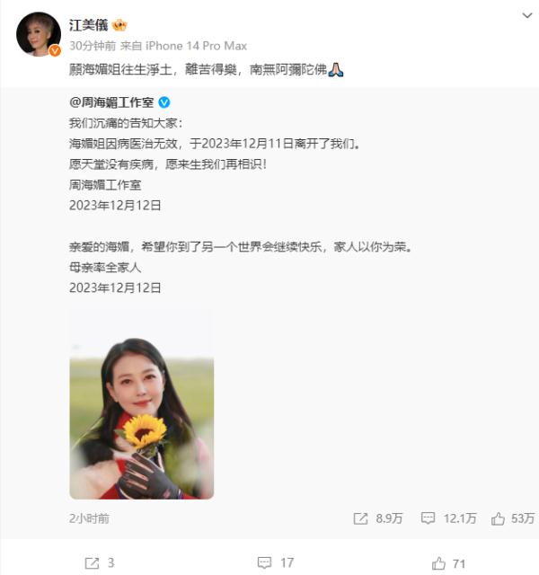539x575 pixels.
Task: Click the original post's repost icon
Action: point(360,518)
